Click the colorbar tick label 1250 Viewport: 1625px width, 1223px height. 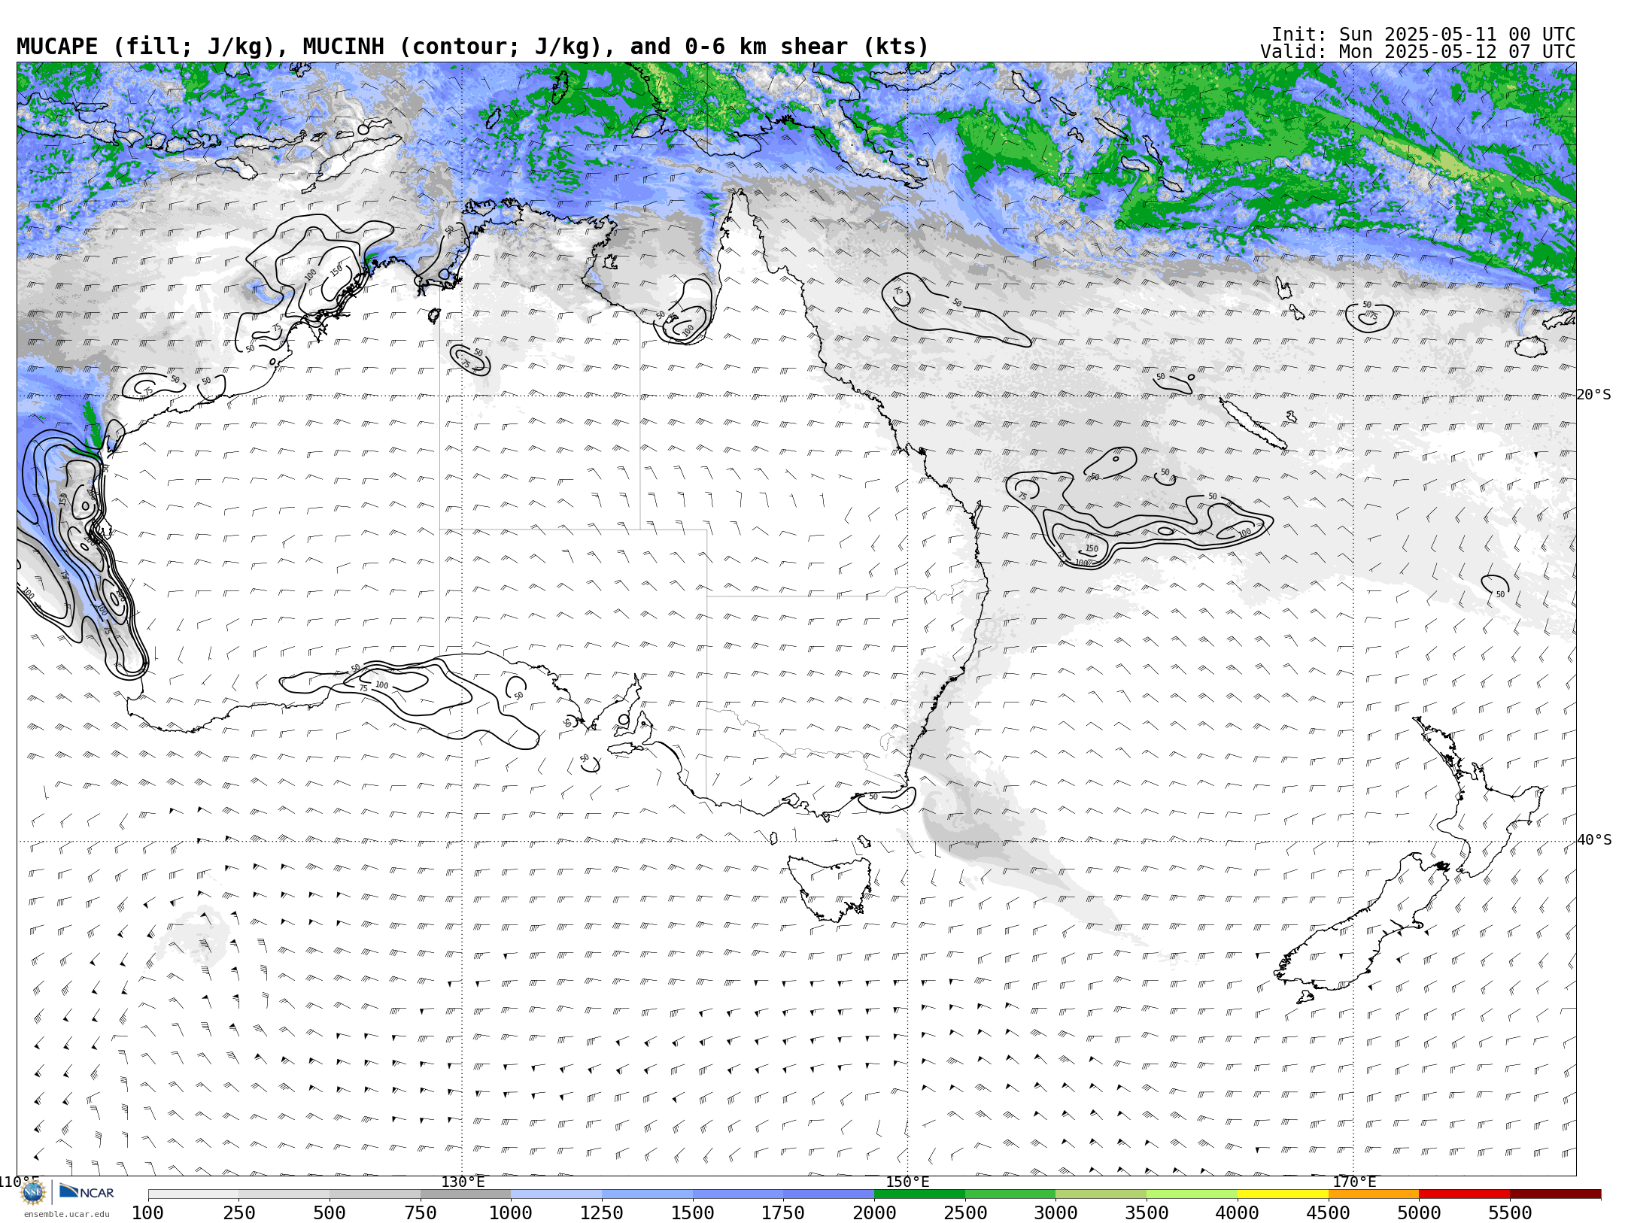click(x=602, y=1213)
